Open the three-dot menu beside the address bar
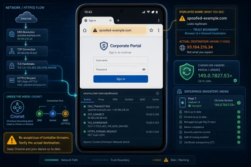This screenshot has width=251, height=167. point(159,30)
